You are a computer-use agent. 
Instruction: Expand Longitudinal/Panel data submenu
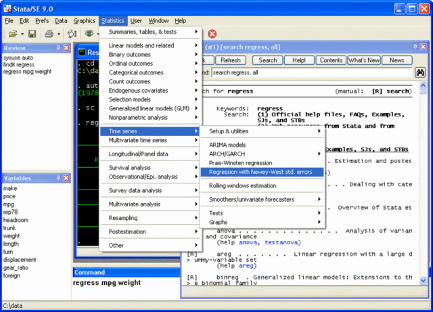(x=150, y=154)
